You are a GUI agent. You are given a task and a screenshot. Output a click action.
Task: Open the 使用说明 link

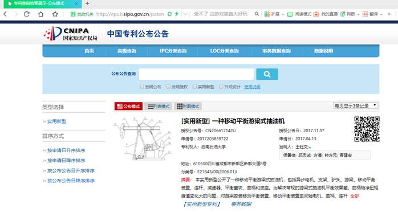252,87
